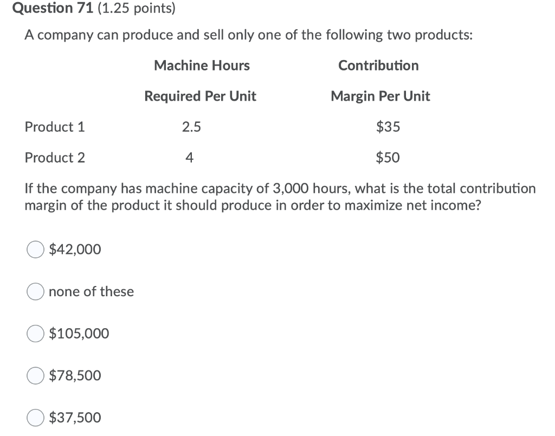Click the Contribution column header
The height and width of the screenshot is (436, 555).
[378, 66]
